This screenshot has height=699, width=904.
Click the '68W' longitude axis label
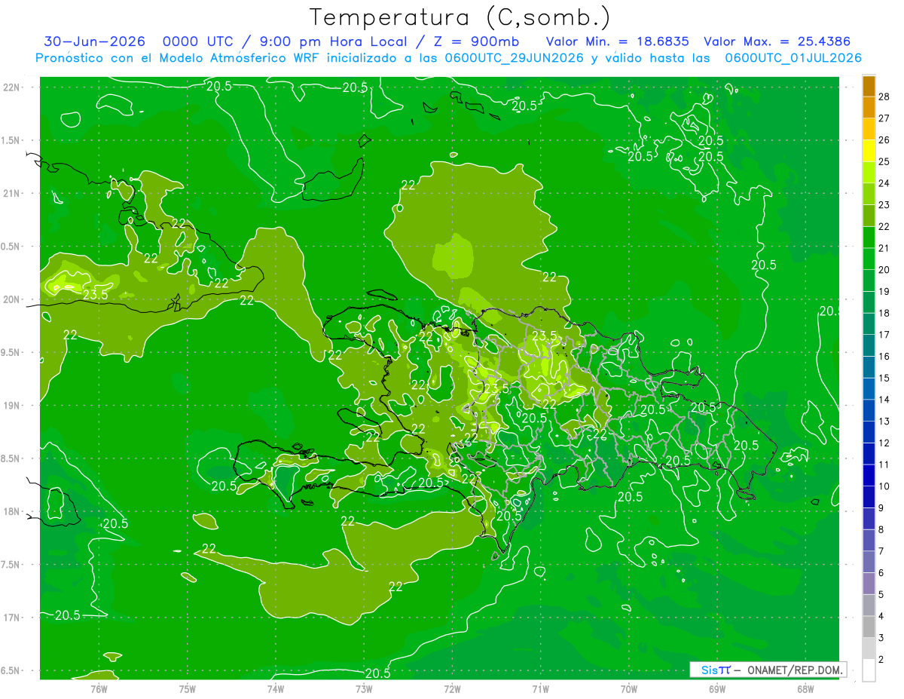click(x=805, y=688)
